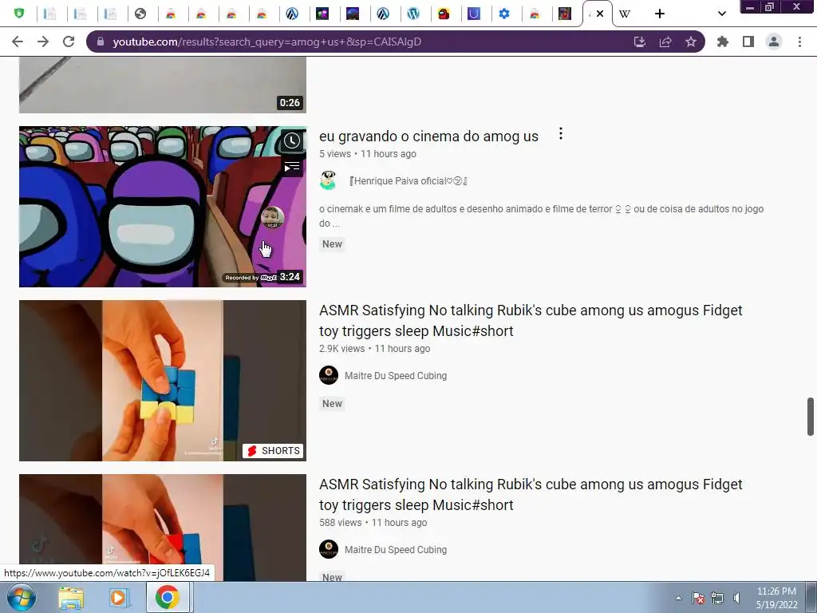This screenshot has height=613, width=817.
Task: Open channel avatar beside 588 views video
Action: click(328, 549)
